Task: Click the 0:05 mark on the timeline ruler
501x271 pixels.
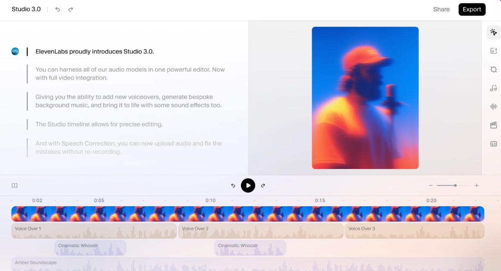Action: [x=99, y=200]
